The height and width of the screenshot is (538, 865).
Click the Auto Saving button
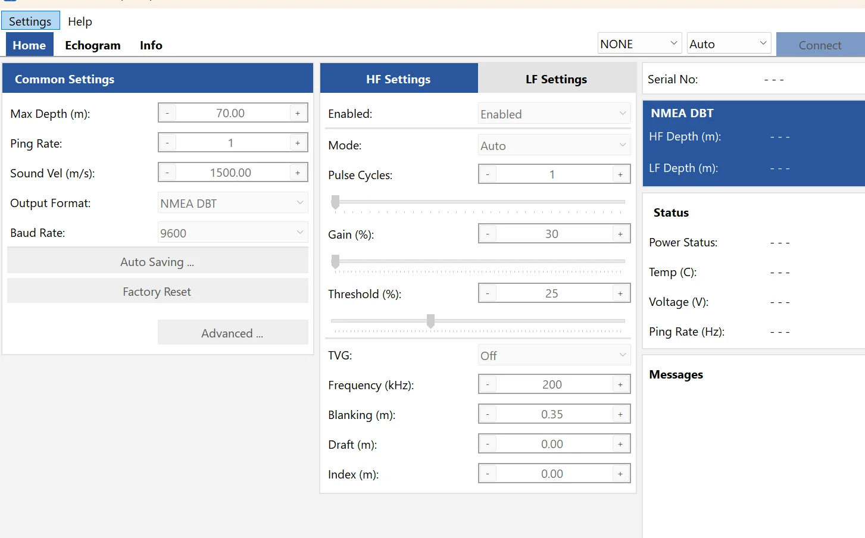click(x=158, y=262)
